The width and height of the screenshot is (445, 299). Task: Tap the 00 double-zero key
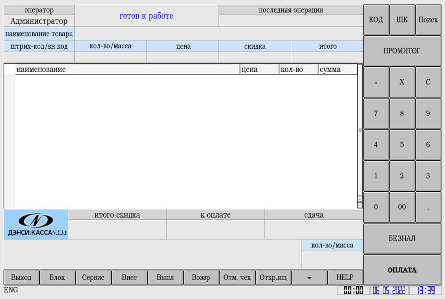pos(402,207)
